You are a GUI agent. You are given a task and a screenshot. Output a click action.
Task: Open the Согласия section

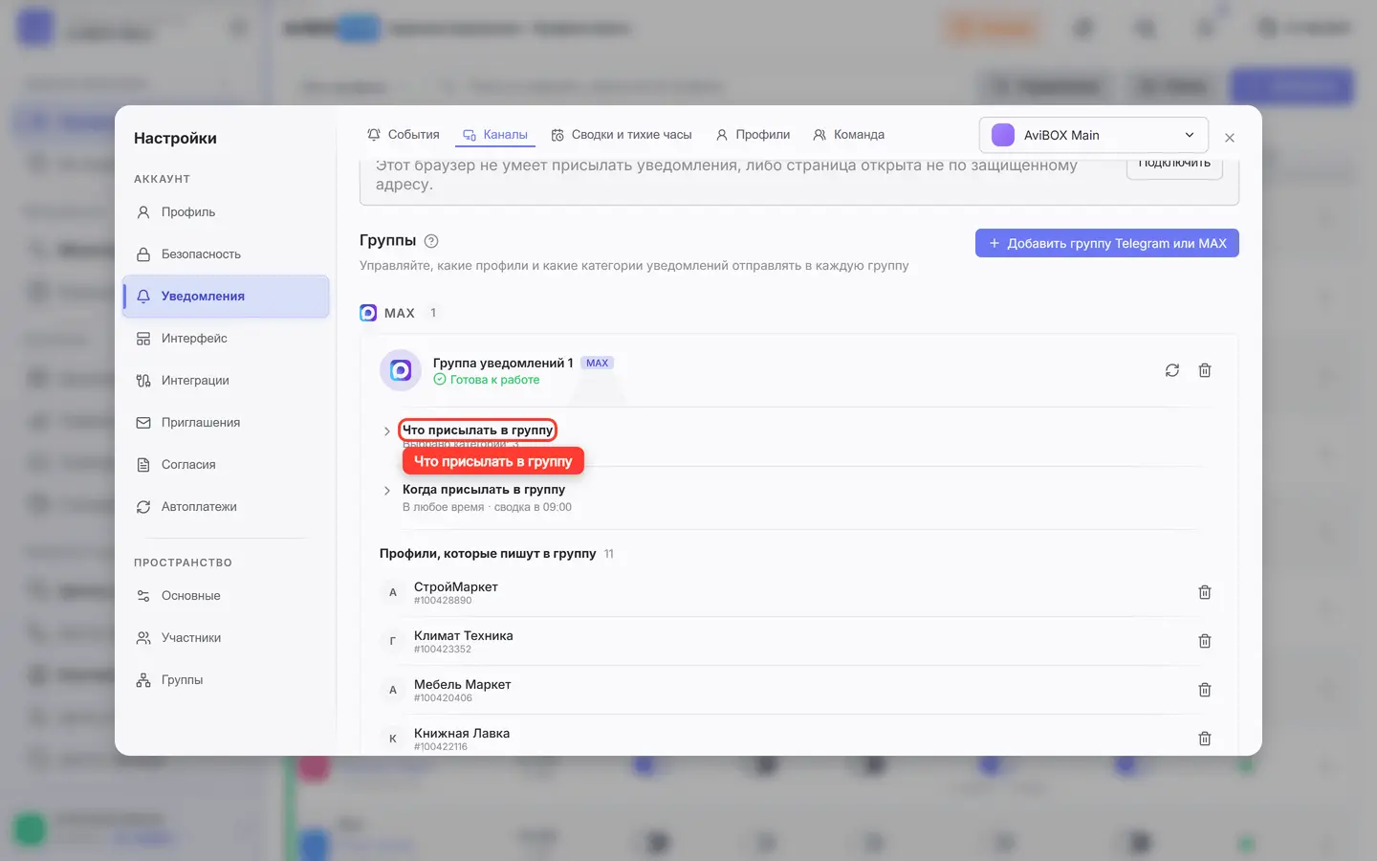(226, 465)
